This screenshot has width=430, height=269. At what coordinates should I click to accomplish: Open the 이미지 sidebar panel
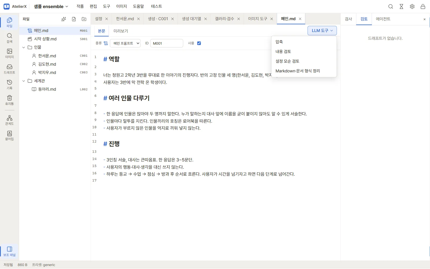click(9, 54)
